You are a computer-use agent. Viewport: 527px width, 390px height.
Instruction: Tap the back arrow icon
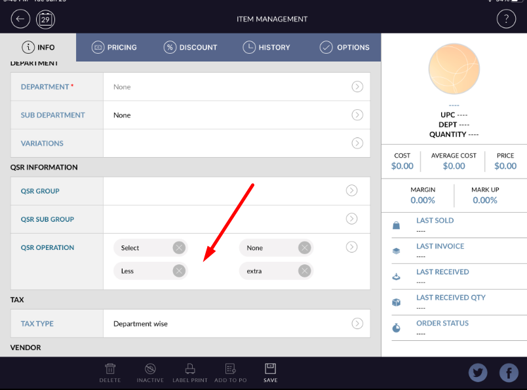20,19
